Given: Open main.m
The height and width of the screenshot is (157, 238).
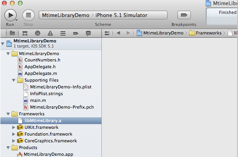Looking at the screenshot, I should point(38,100).
